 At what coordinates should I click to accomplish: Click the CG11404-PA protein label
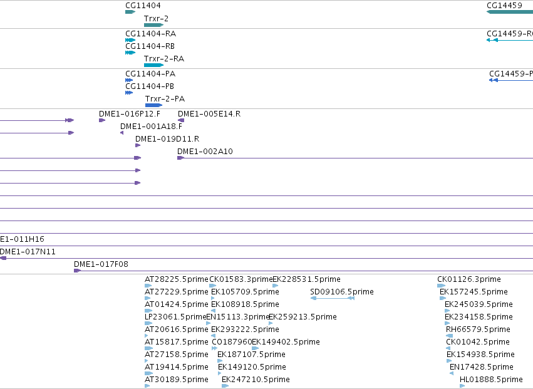pos(150,74)
